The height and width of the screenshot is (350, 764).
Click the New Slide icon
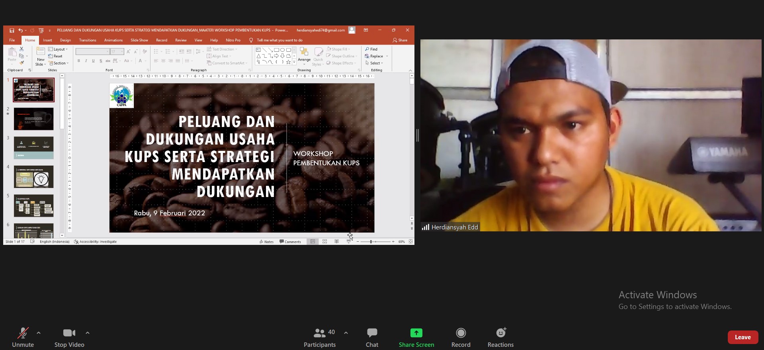click(41, 52)
